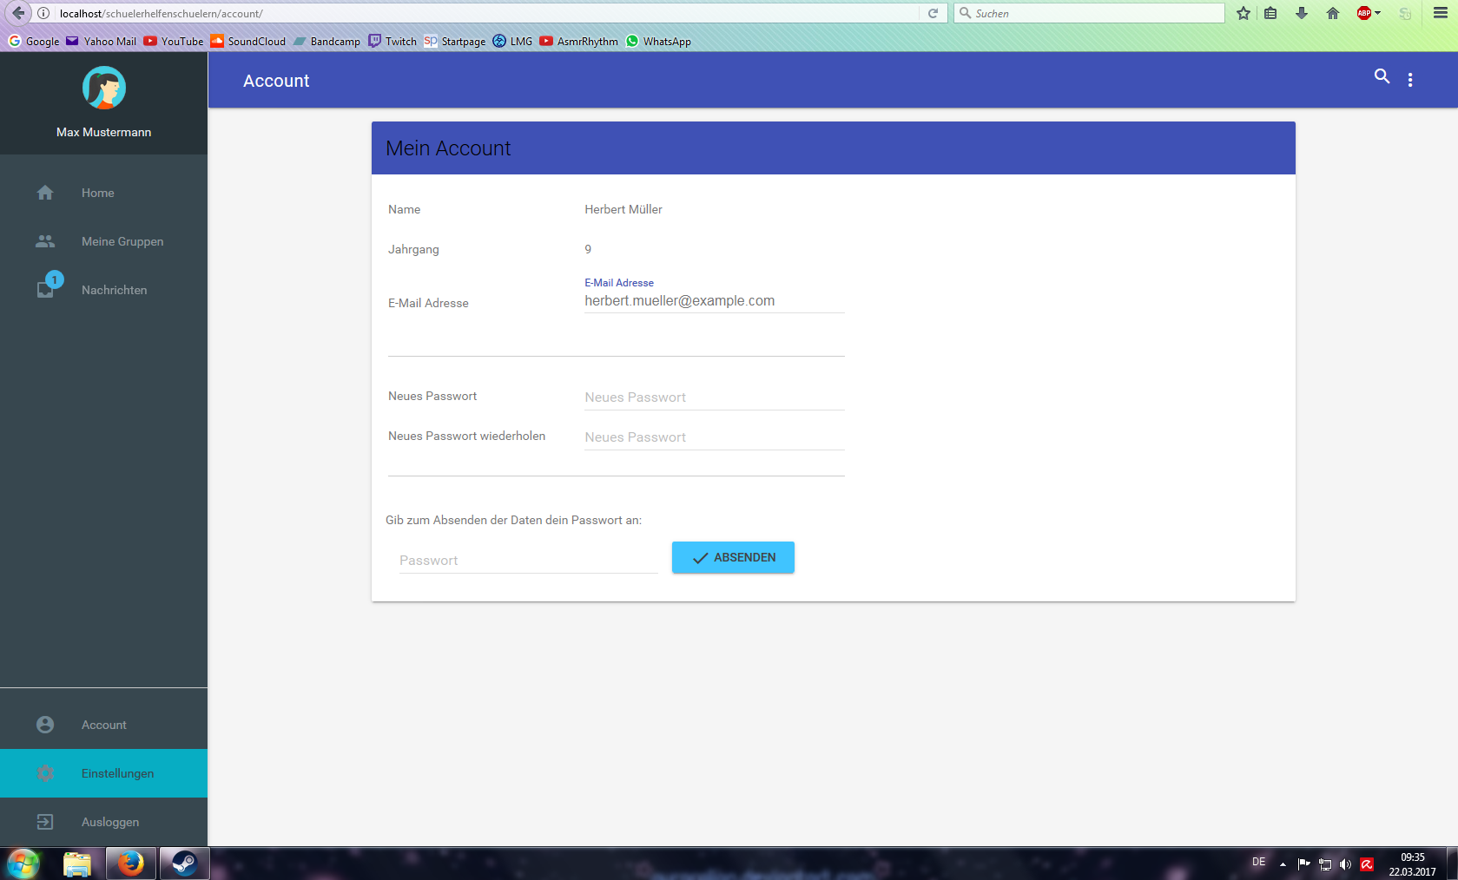The width and height of the screenshot is (1458, 880).
Task: Click Max Mustermann's avatar picture
Action: tap(104, 88)
